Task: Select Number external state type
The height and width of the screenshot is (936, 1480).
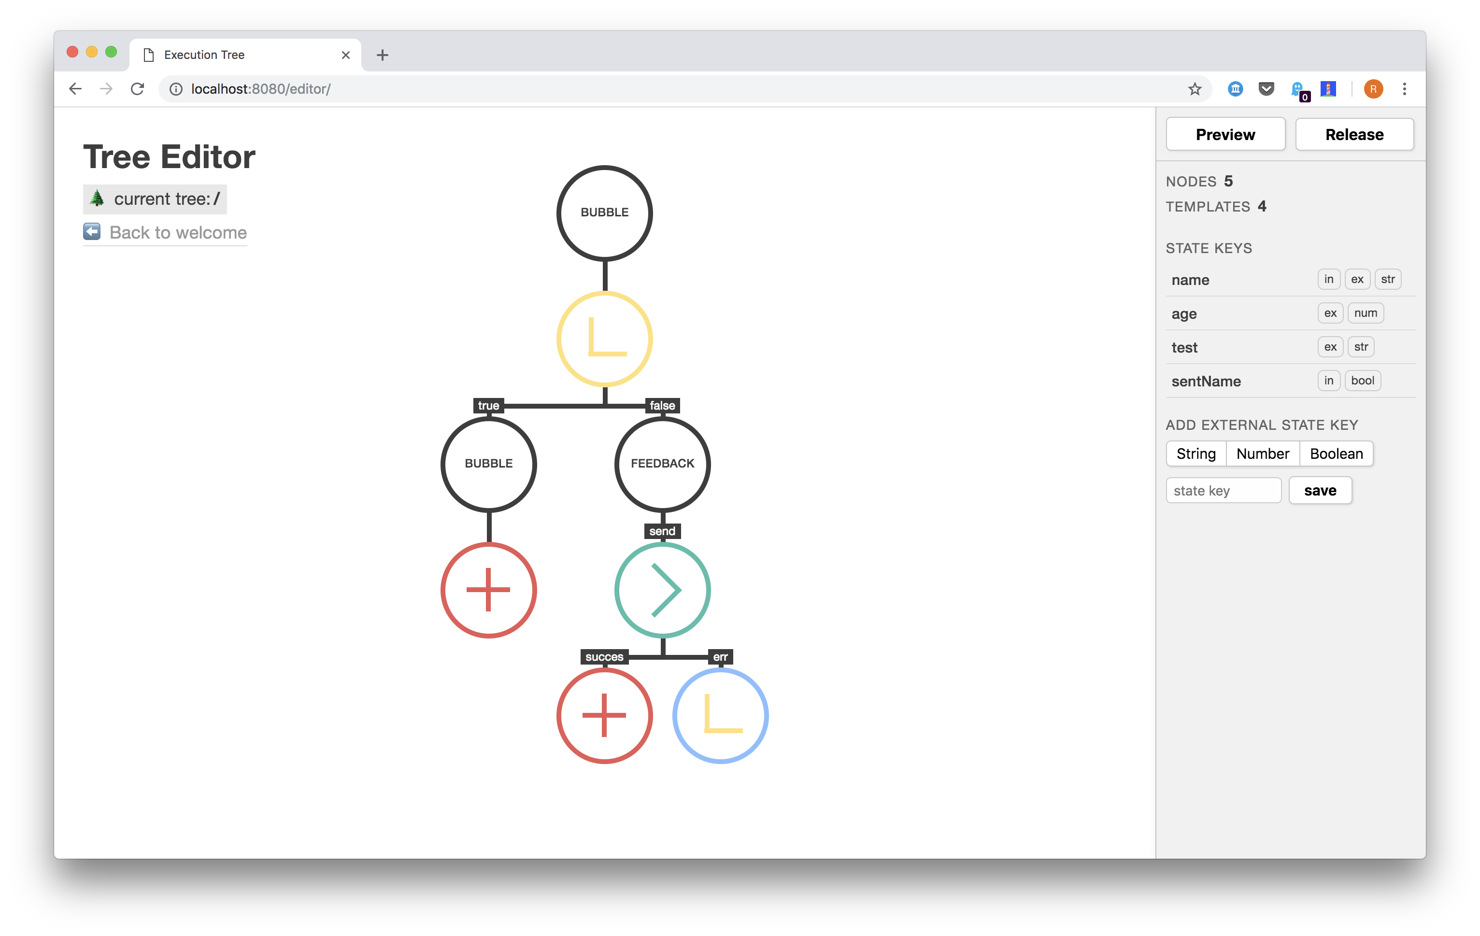Action: coord(1261,453)
